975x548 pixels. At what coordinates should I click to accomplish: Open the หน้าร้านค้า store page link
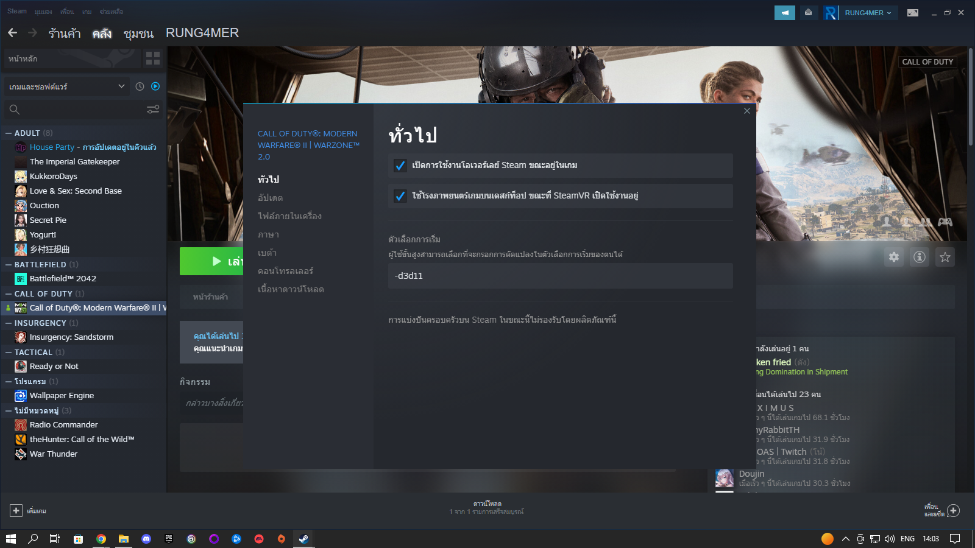click(x=210, y=297)
